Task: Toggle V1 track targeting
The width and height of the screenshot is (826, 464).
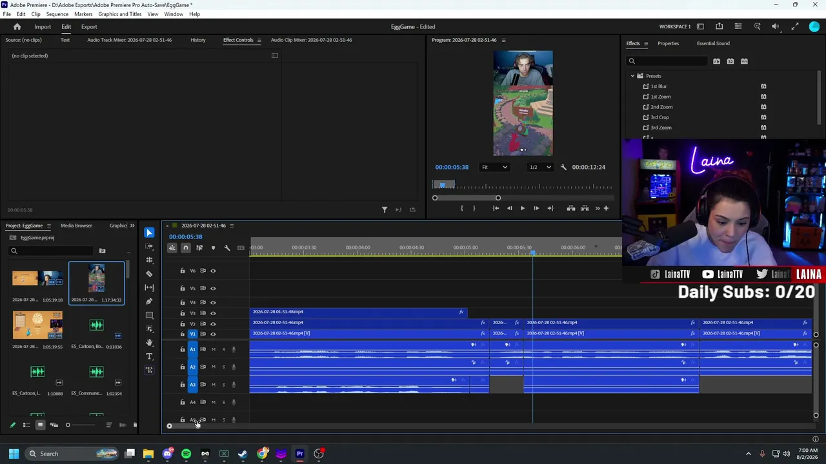Action: (192, 334)
